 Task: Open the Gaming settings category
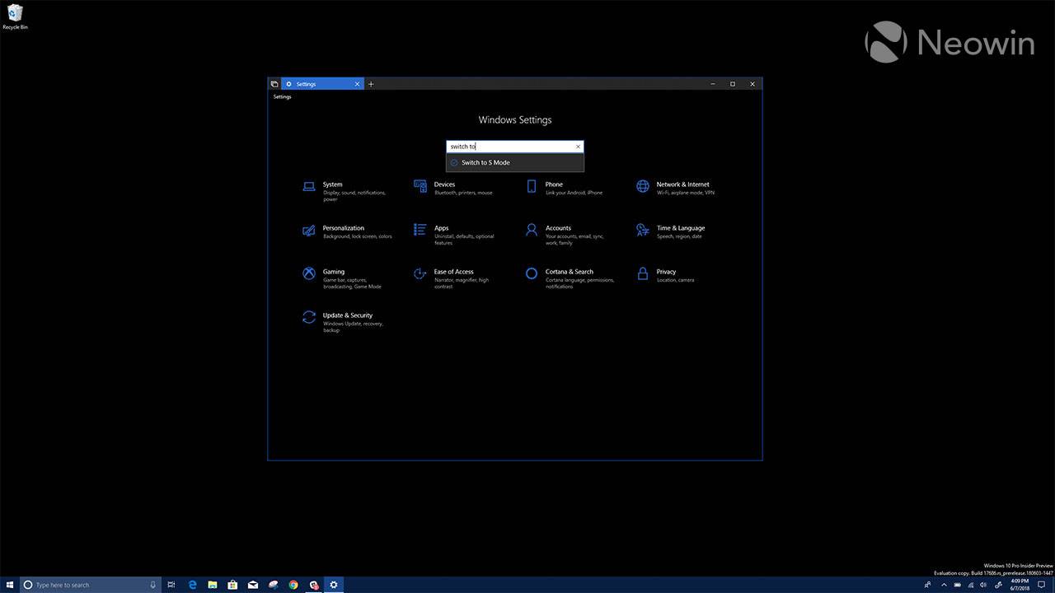click(343, 279)
